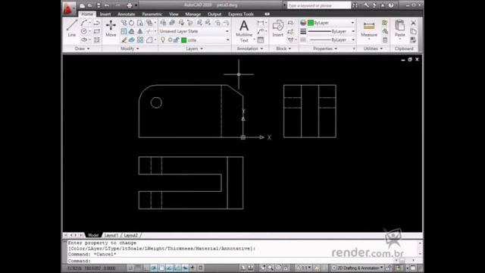Viewport: 485px width, 273px height.
Task: Switch to the Manage ribbon tab
Action: click(193, 14)
